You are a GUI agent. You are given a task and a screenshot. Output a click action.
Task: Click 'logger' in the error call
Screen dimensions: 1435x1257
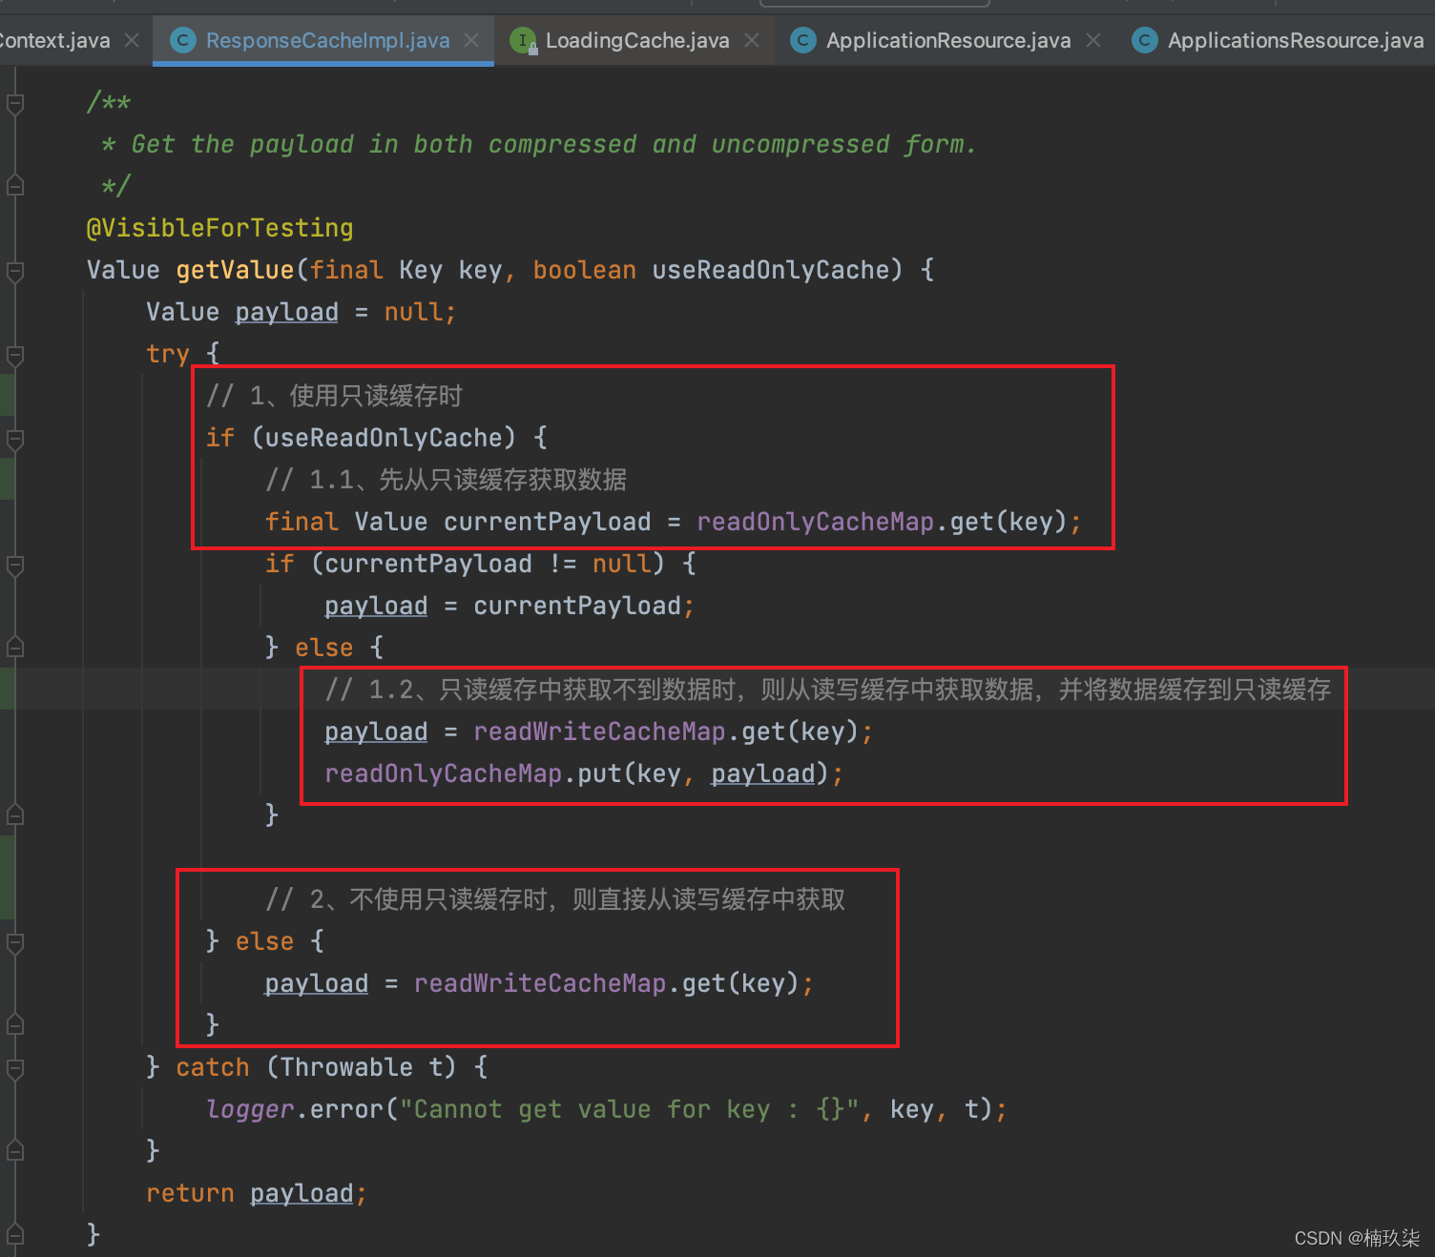[250, 1109]
